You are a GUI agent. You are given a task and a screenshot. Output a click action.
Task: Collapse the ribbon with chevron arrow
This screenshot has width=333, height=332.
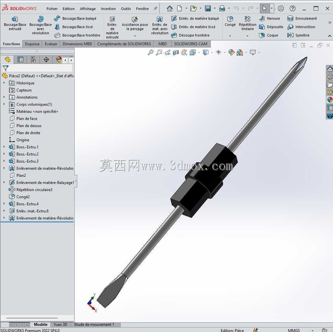point(329,36)
